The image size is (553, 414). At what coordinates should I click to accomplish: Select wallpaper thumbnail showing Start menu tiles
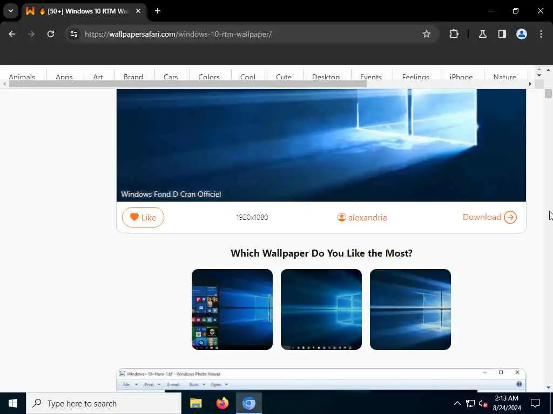coord(232,309)
